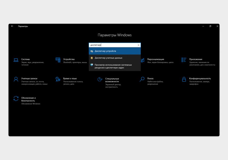Open the Учетные записи category

pyautogui.click(x=29, y=79)
